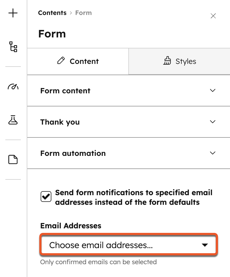Screen dimensions: 230x277
Task: Click the email addresses dropdown arrow
Action: click(205, 244)
